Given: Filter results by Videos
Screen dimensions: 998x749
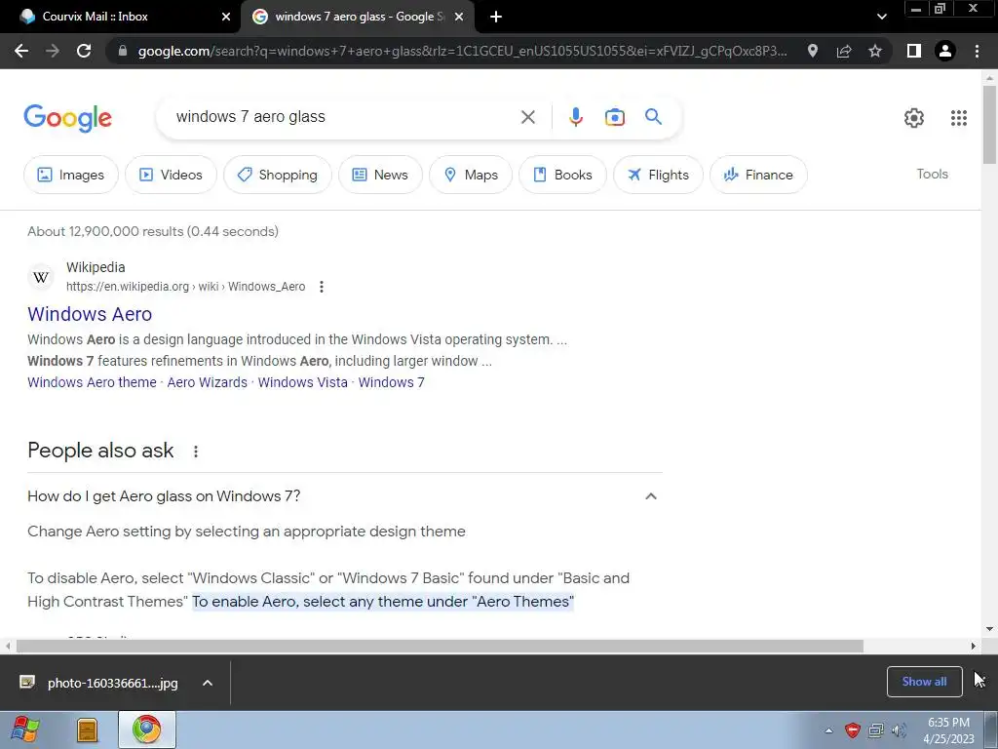Looking at the screenshot, I should pos(171,175).
